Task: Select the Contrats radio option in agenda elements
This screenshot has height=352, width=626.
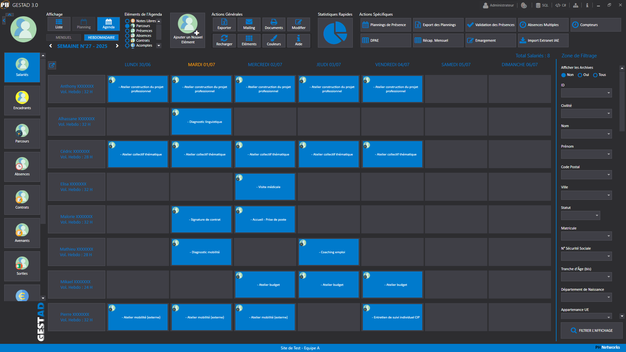Action: pos(127,41)
